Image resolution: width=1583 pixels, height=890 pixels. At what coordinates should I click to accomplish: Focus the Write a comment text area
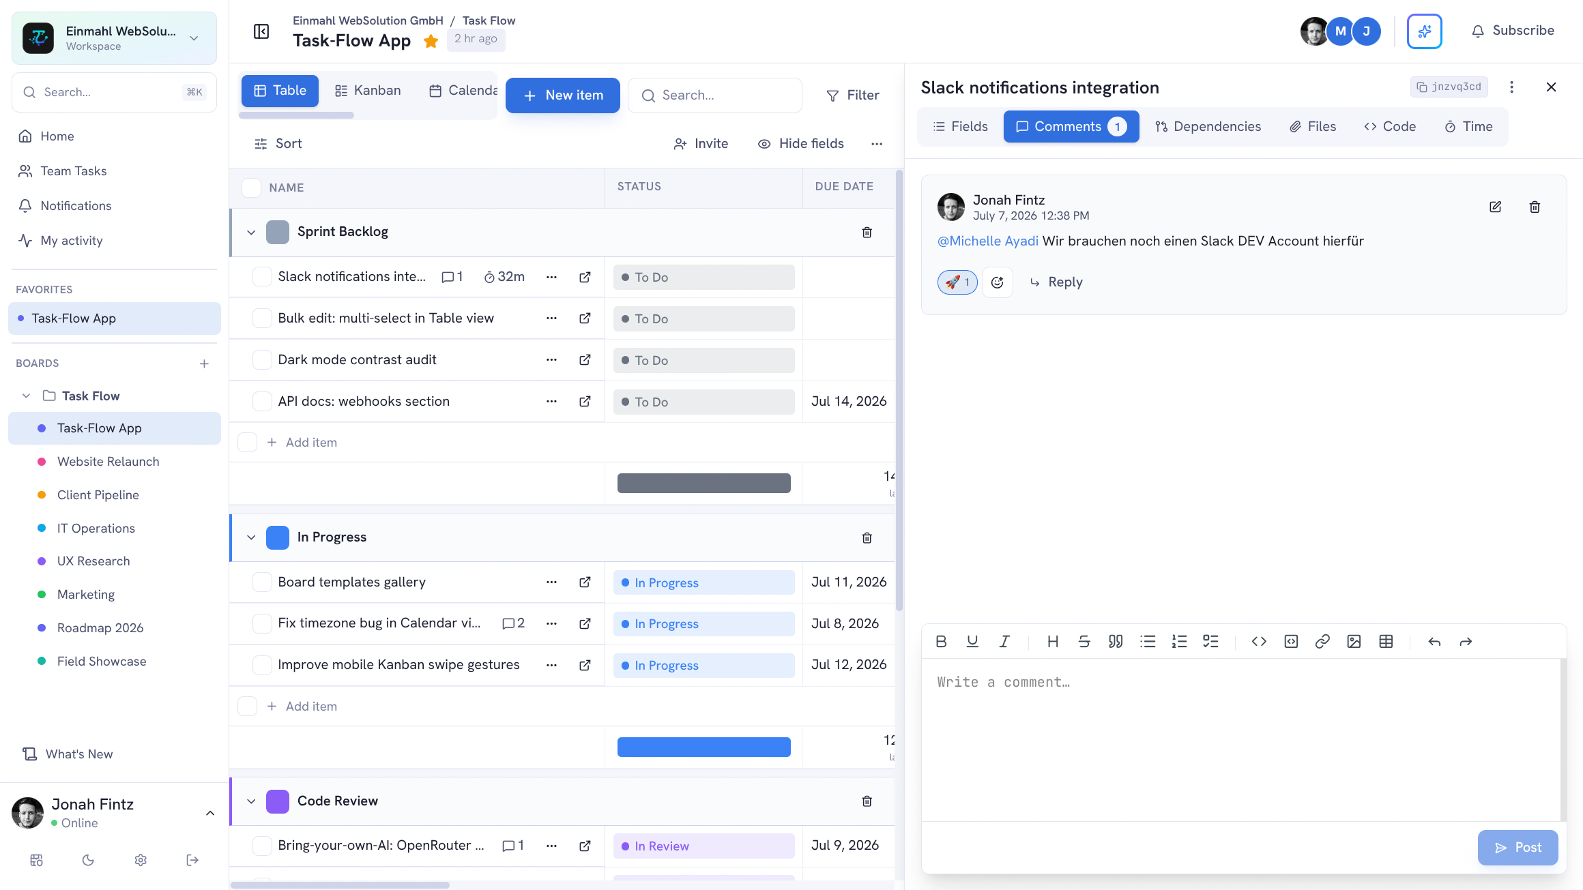coord(1240,739)
